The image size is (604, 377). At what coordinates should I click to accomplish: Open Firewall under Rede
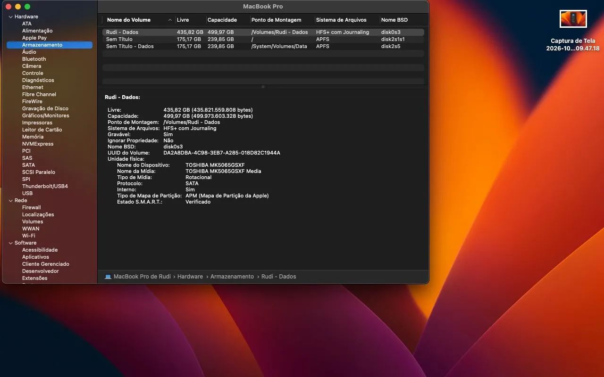32,207
